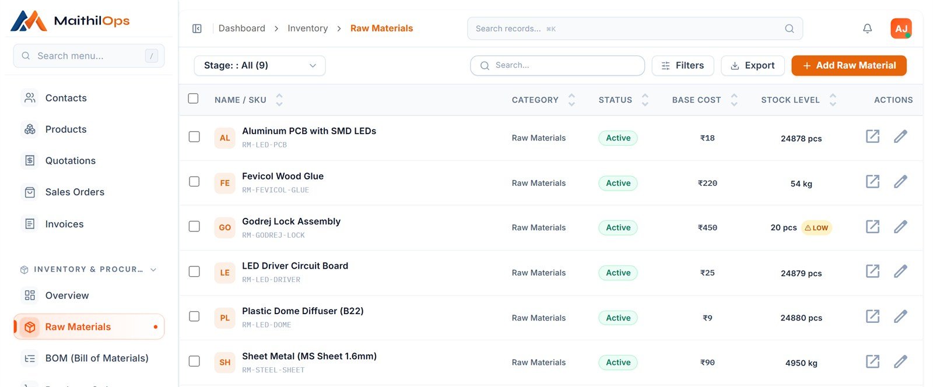Tick checkbox for Aluminum PCB with SMD LEDs
The width and height of the screenshot is (933, 387).
194,136
